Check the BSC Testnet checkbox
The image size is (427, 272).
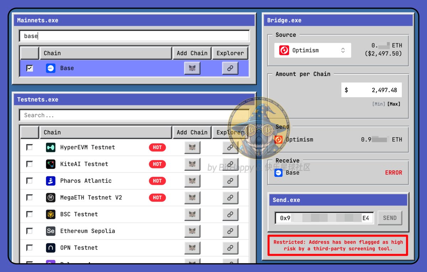pos(30,214)
